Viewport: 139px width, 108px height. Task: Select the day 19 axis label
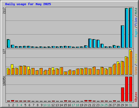point(81,105)
